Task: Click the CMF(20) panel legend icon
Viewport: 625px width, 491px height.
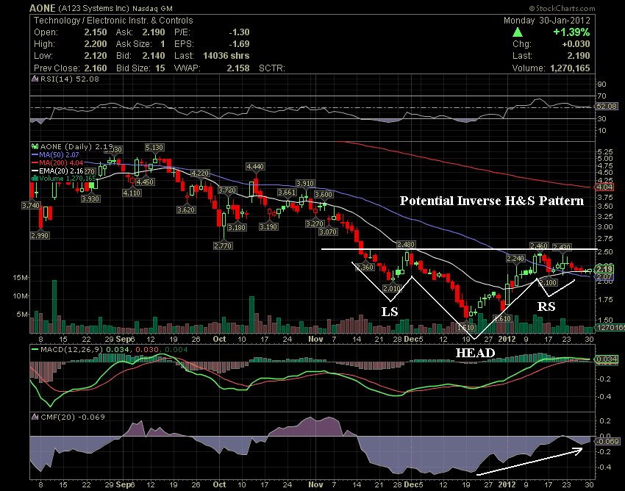Action: (x=35, y=417)
